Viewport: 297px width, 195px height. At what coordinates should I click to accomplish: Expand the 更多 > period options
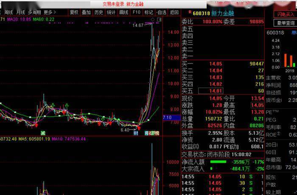click(x=50, y=12)
